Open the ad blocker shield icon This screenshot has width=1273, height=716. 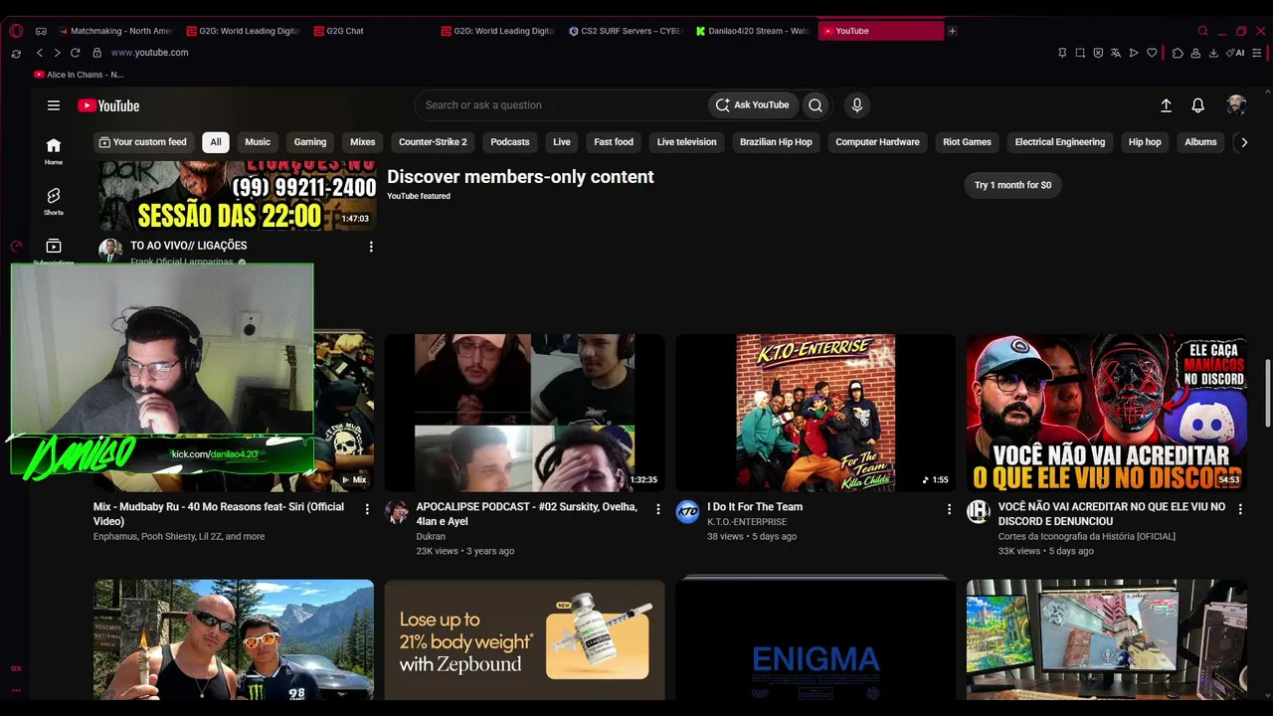1098,53
